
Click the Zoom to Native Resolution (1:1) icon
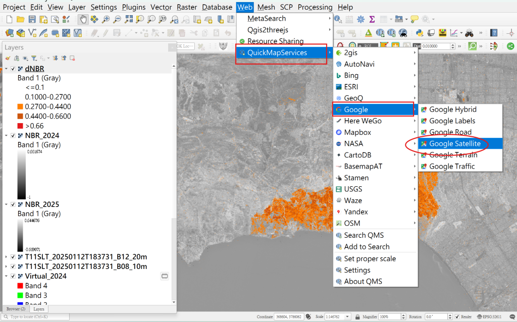pyautogui.click(x=163, y=20)
